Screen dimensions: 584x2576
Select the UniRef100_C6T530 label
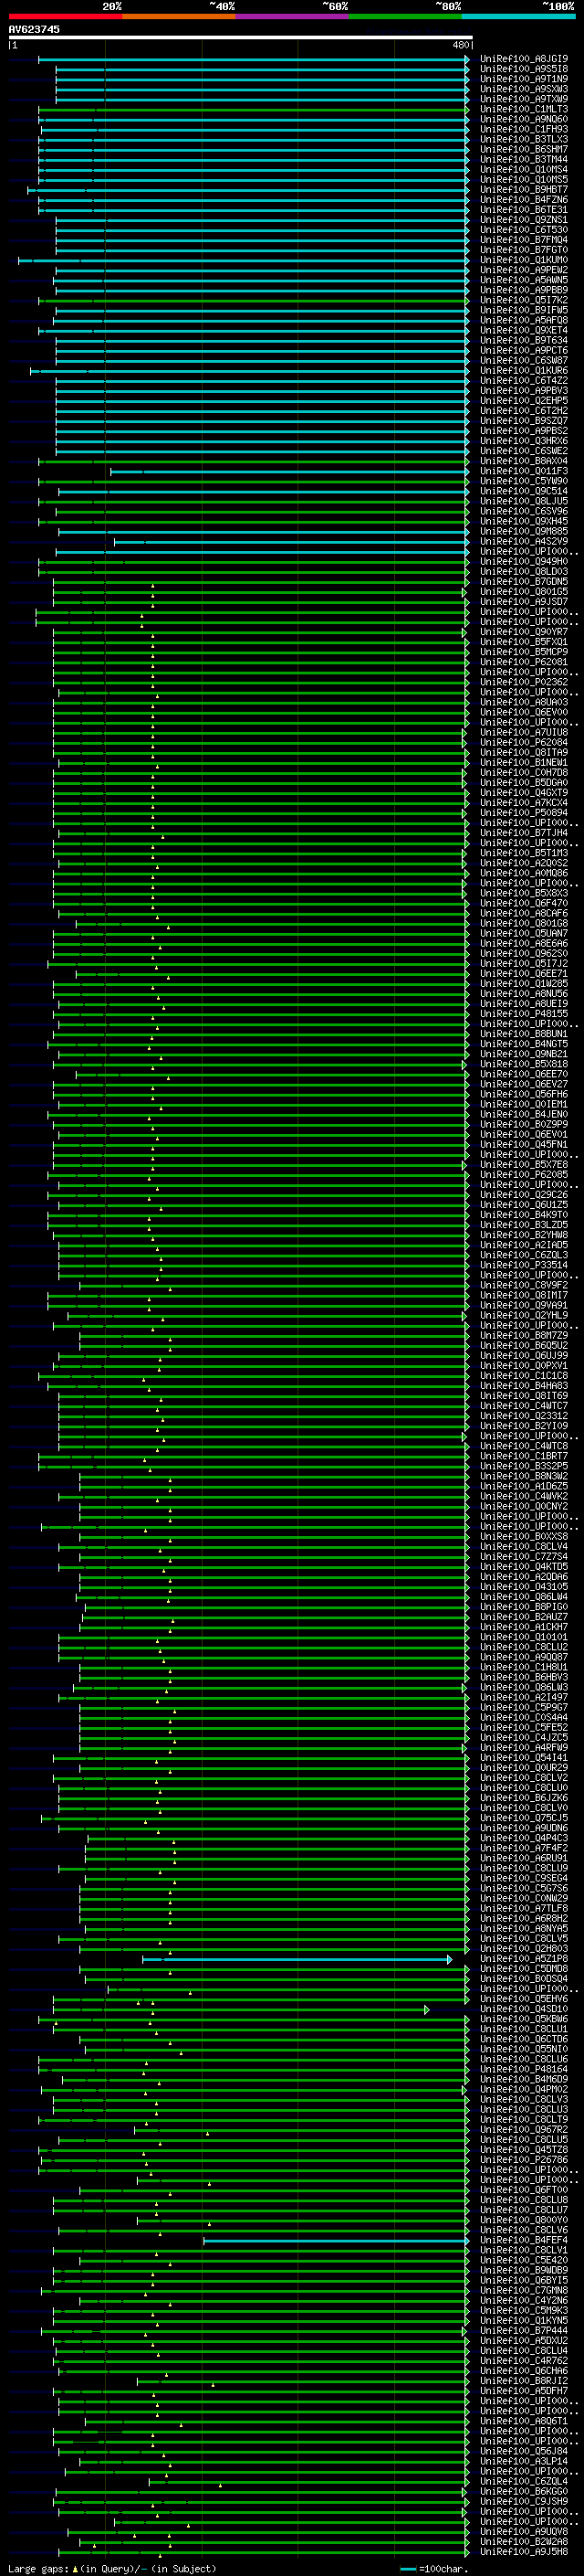524,230
